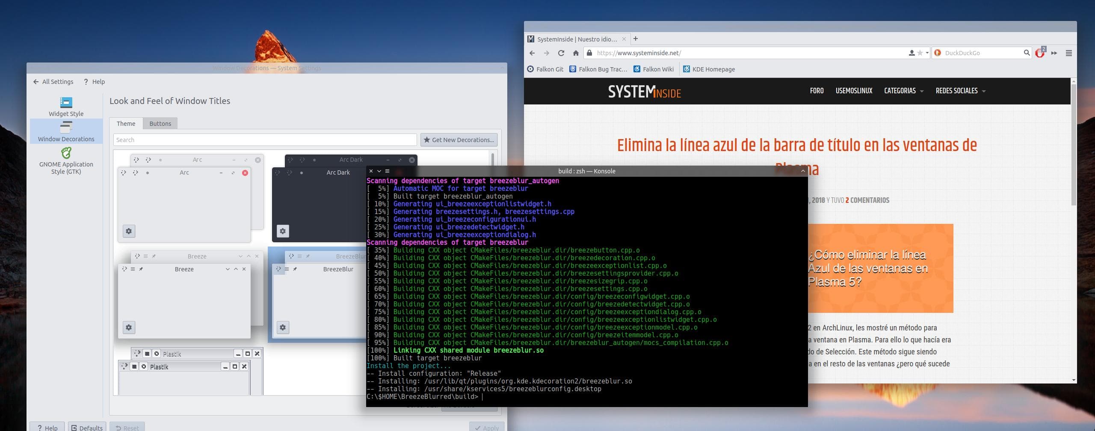Image resolution: width=1095 pixels, height=431 pixels.
Task: Open BreezeBlur theme's configure gear
Action: tap(282, 327)
